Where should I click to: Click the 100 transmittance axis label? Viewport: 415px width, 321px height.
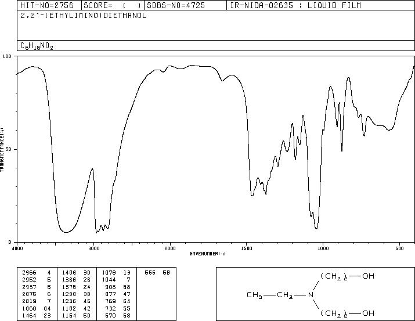tap(7, 56)
